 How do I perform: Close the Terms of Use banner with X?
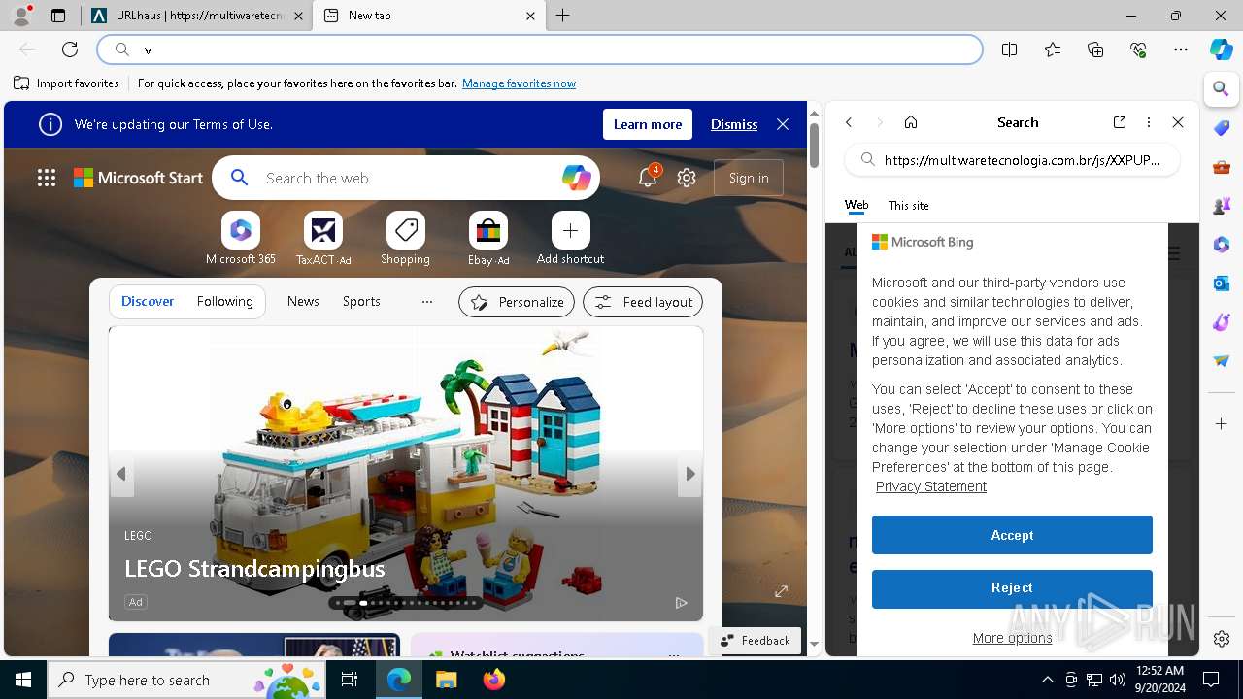783,124
